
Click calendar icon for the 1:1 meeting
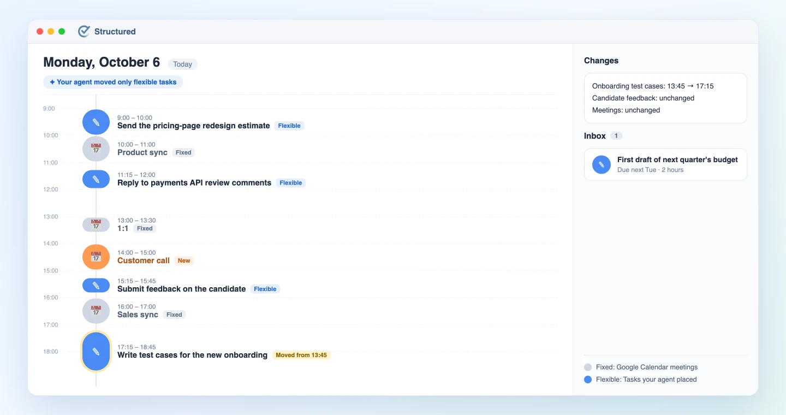pyautogui.click(x=96, y=224)
